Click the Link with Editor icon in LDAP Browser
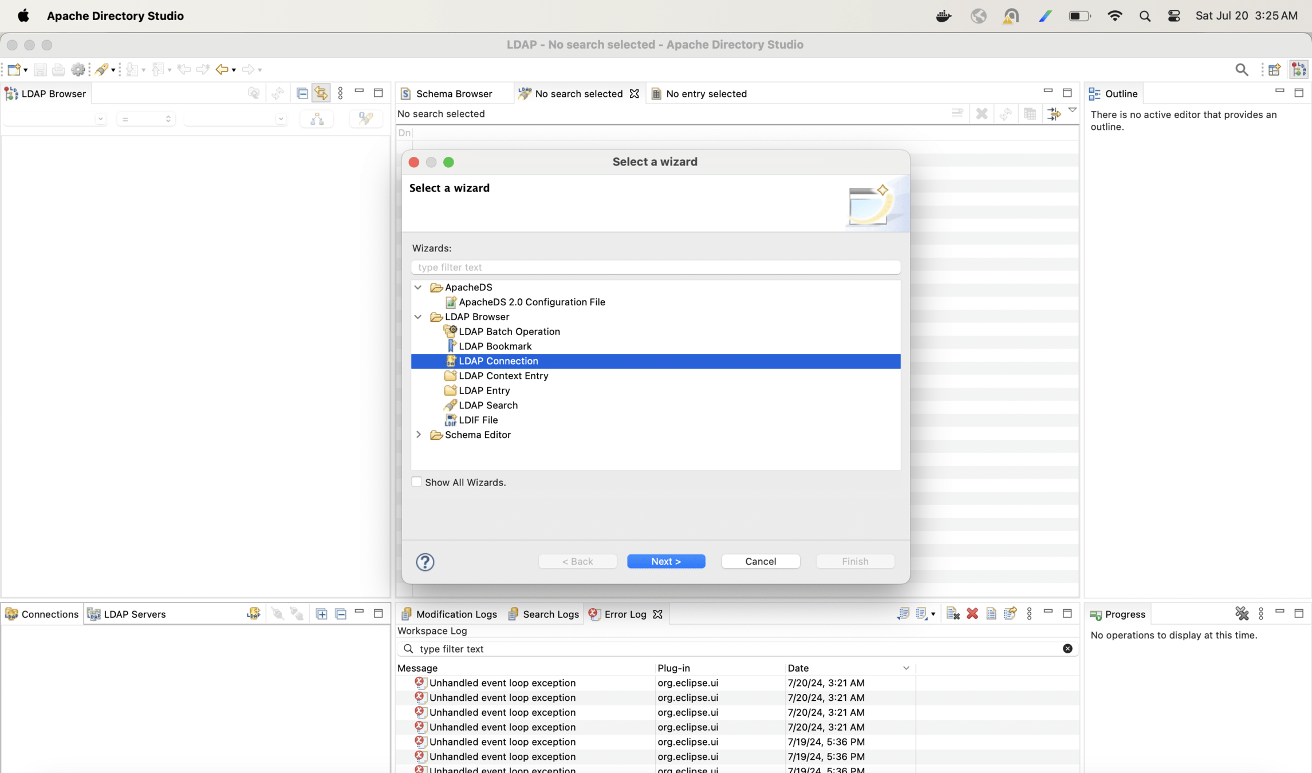The image size is (1312, 773). pyautogui.click(x=321, y=93)
